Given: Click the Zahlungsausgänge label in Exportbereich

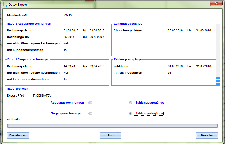Looking at the screenshot, I should click(150, 103).
